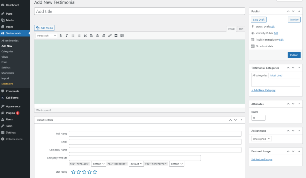Open the Plugins menu

15,113
